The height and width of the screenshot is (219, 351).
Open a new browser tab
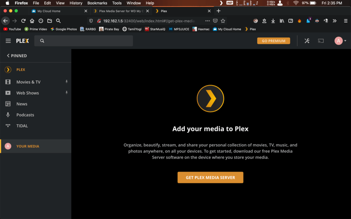pos(218,11)
